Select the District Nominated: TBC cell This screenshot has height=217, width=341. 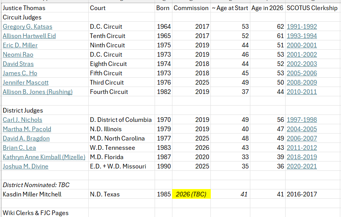tap(45, 185)
